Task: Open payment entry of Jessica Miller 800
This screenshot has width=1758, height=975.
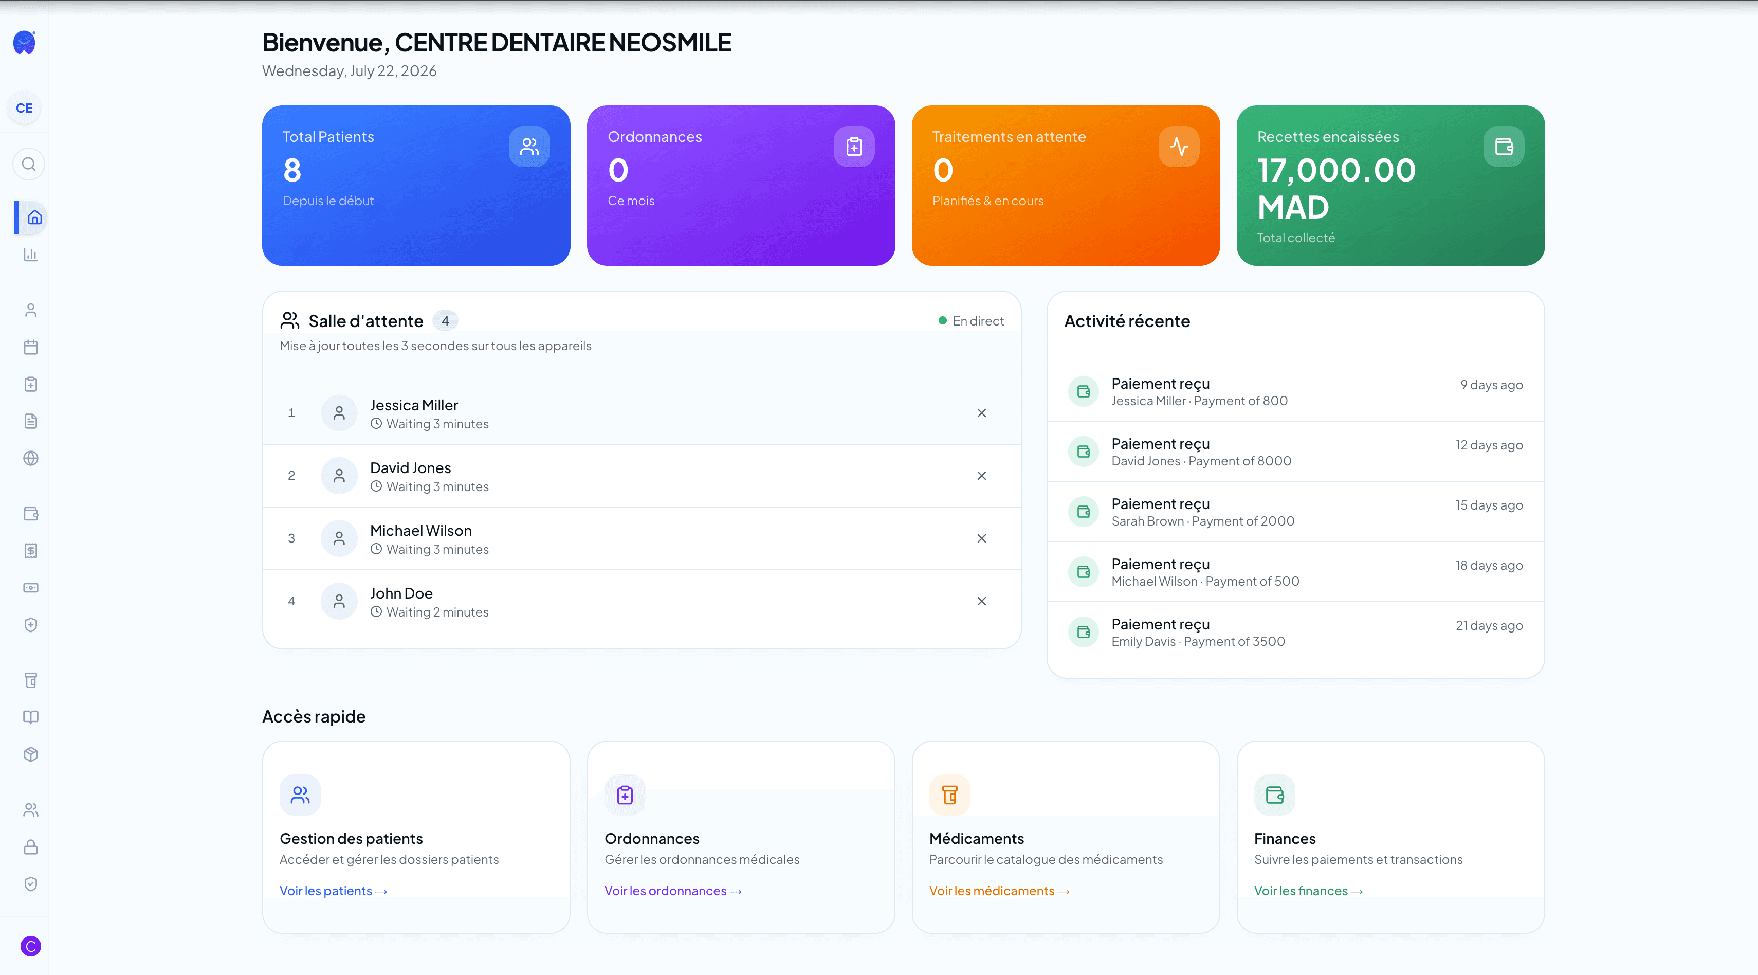Action: click(x=1295, y=391)
